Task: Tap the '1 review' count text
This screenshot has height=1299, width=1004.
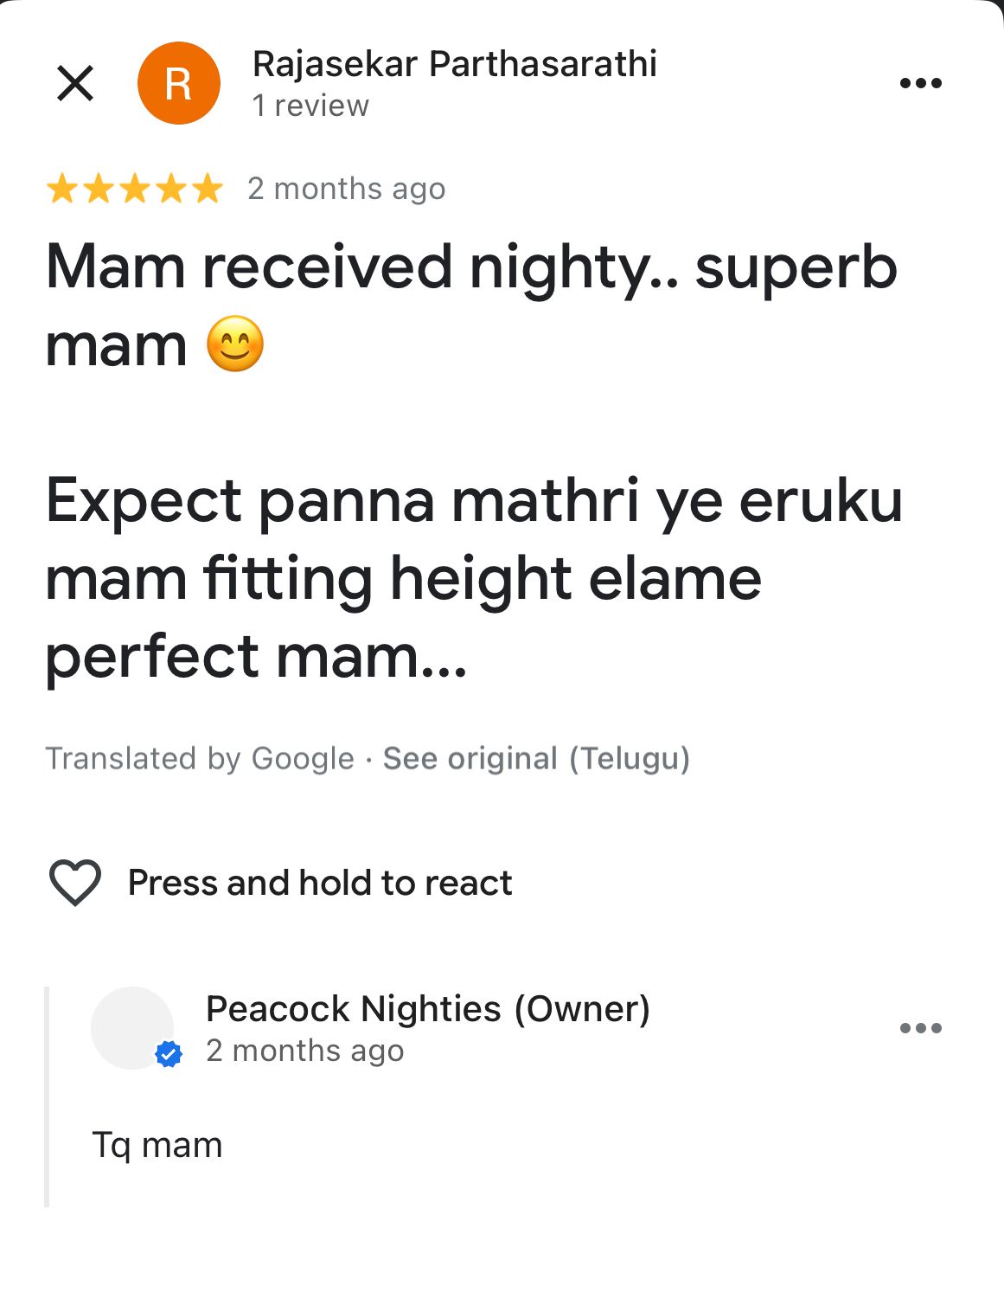Action: coord(310,106)
